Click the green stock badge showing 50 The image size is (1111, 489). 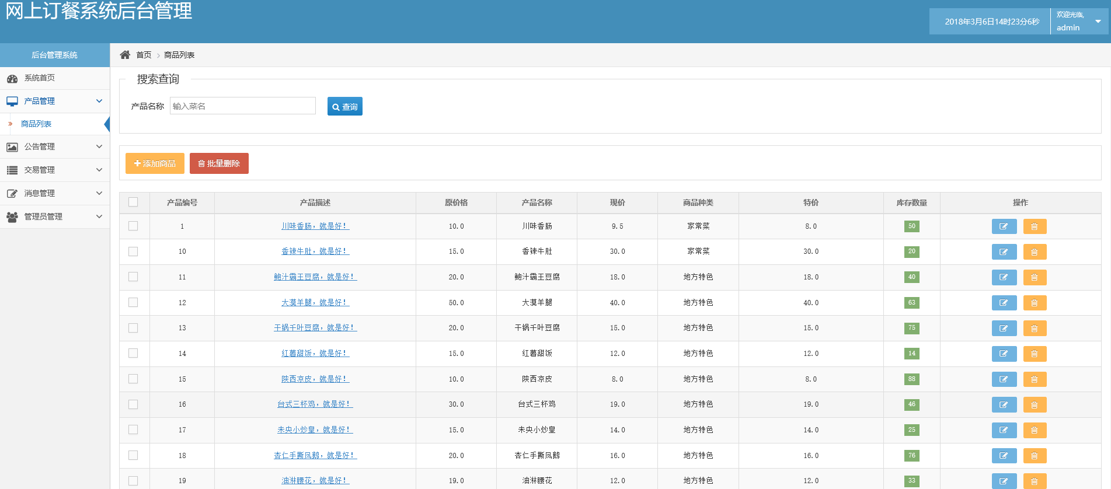tap(911, 226)
